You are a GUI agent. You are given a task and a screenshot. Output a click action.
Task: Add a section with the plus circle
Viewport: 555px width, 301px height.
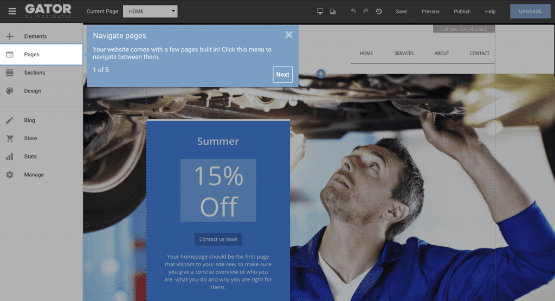tap(321, 73)
